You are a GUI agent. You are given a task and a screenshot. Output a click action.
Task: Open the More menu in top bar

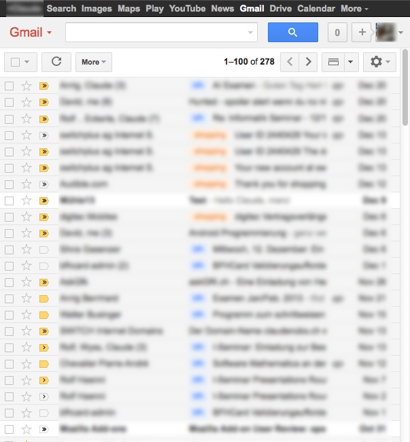pos(354,8)
